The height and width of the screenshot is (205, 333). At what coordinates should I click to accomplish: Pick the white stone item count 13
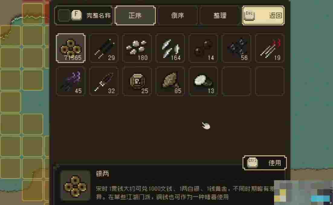click(203, 81)
